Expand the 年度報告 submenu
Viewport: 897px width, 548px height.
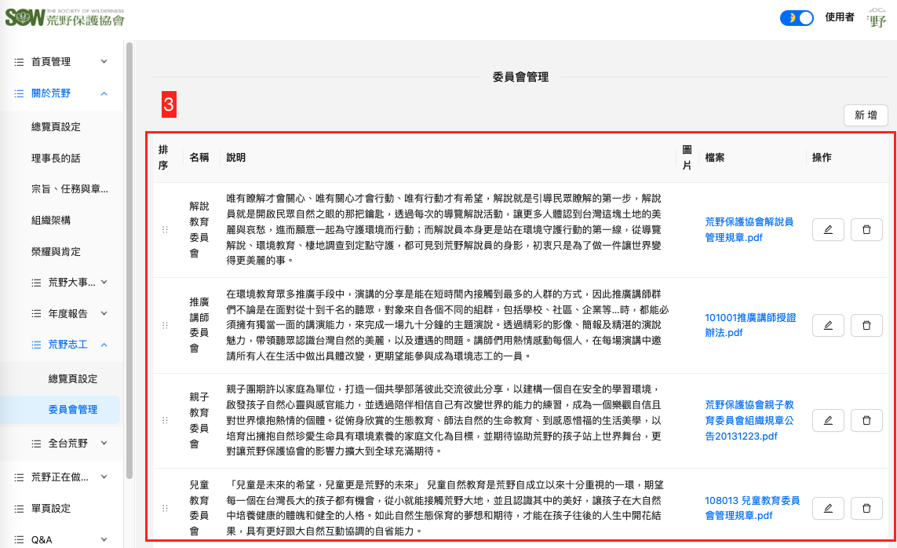click(104, 313)
